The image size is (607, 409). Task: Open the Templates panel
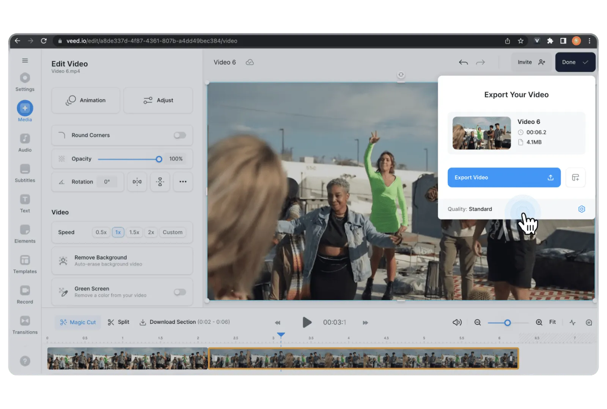pyautogui.click(x=25, y=264)
